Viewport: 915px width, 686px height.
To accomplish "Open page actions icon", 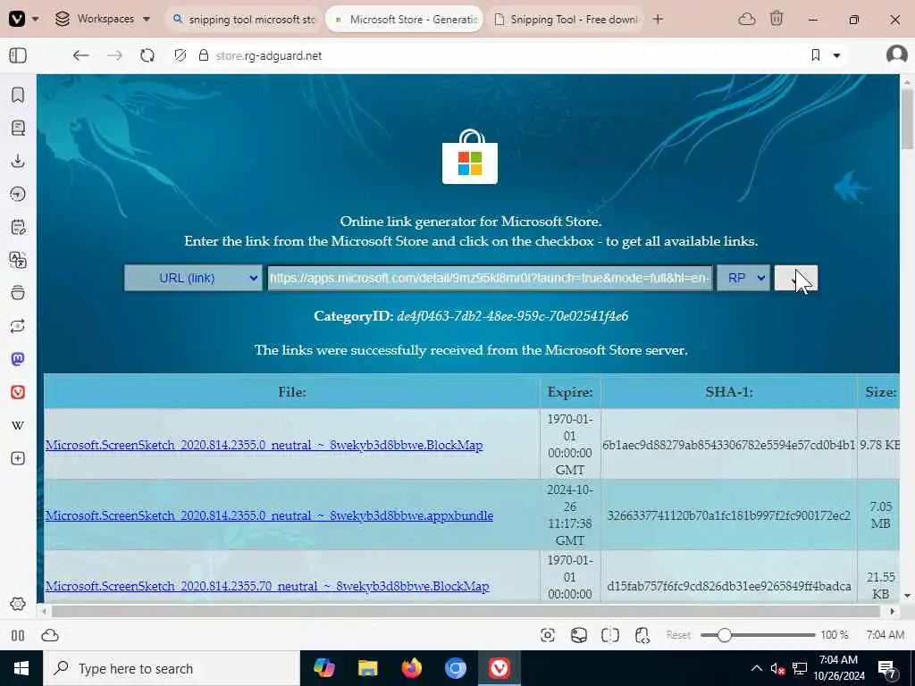I will 642,635.
